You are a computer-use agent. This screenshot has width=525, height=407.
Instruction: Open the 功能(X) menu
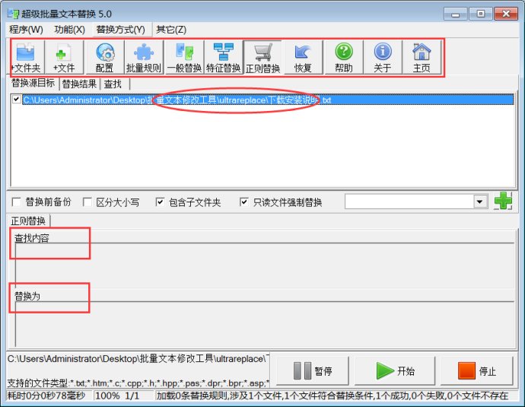pos(69,30)
